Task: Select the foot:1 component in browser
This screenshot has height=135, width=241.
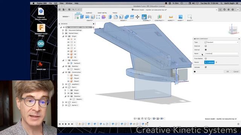Action: coord(74,87)
